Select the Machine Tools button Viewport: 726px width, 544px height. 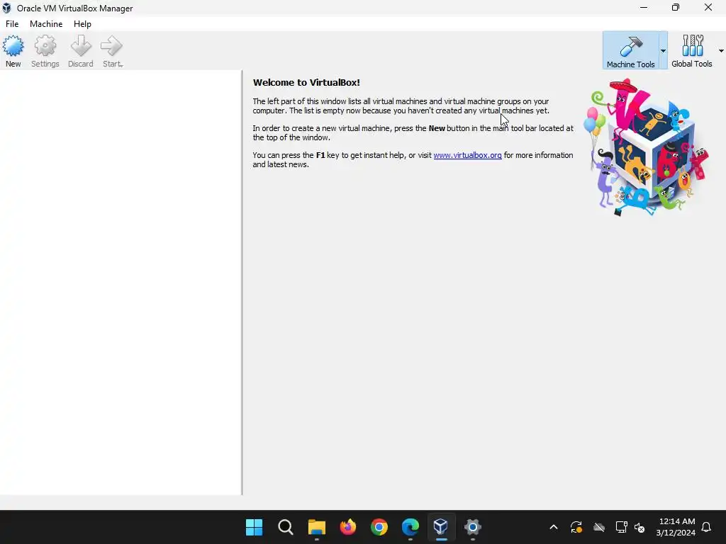pyautogui.click(x=630, y=50)
